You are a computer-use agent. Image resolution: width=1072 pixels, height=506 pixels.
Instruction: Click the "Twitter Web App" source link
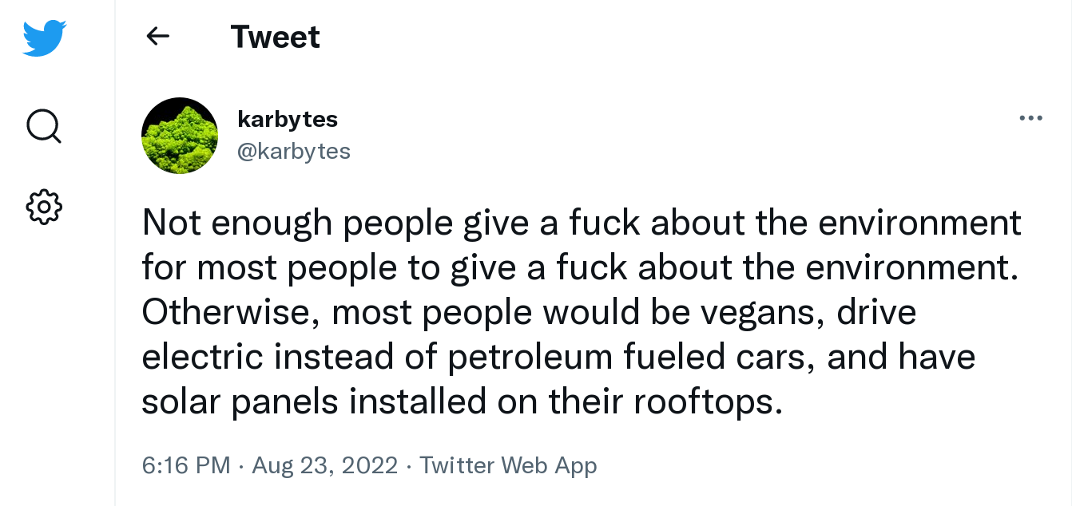coord(508,465)
